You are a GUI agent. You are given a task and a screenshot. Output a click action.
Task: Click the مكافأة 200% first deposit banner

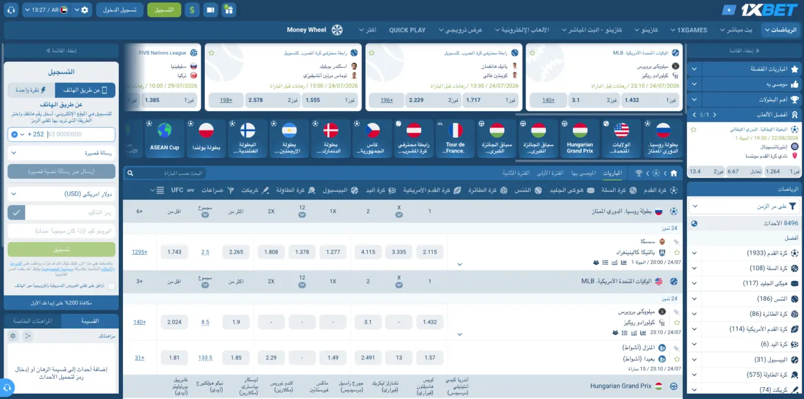61,303
